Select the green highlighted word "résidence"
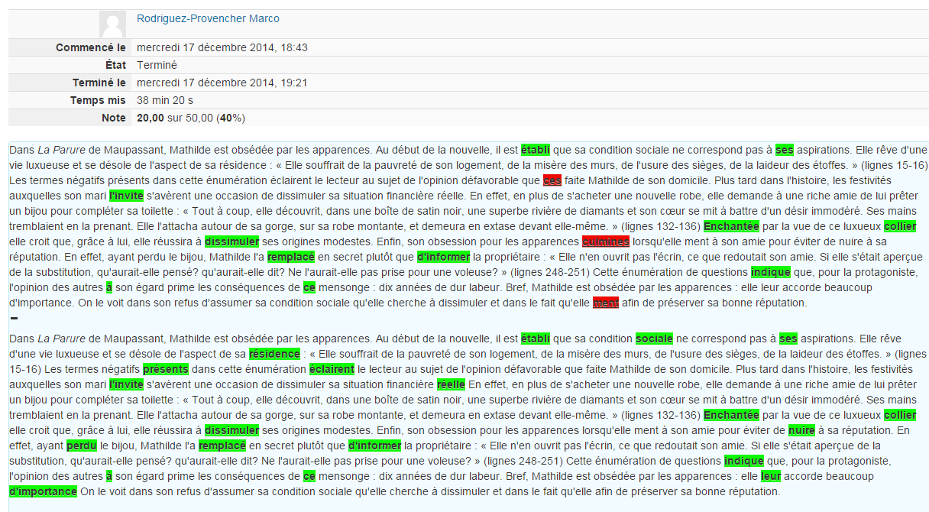929x512 pixels. coord(274,354)
